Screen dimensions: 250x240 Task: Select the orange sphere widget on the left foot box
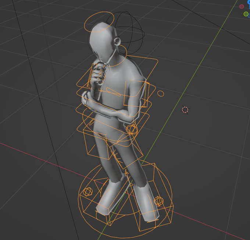click(87, 192)
